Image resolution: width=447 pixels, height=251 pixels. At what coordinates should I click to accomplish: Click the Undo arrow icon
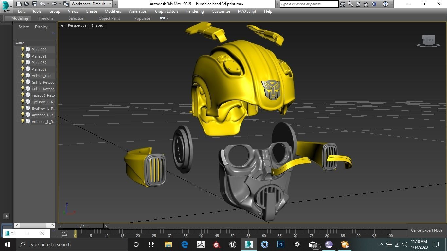[42, 4]
